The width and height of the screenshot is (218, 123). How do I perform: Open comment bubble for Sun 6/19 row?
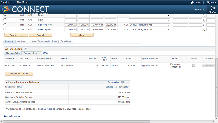pyautogui.click(x=5, y=20)
